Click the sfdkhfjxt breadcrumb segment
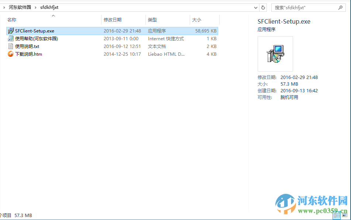 (49, 7)
